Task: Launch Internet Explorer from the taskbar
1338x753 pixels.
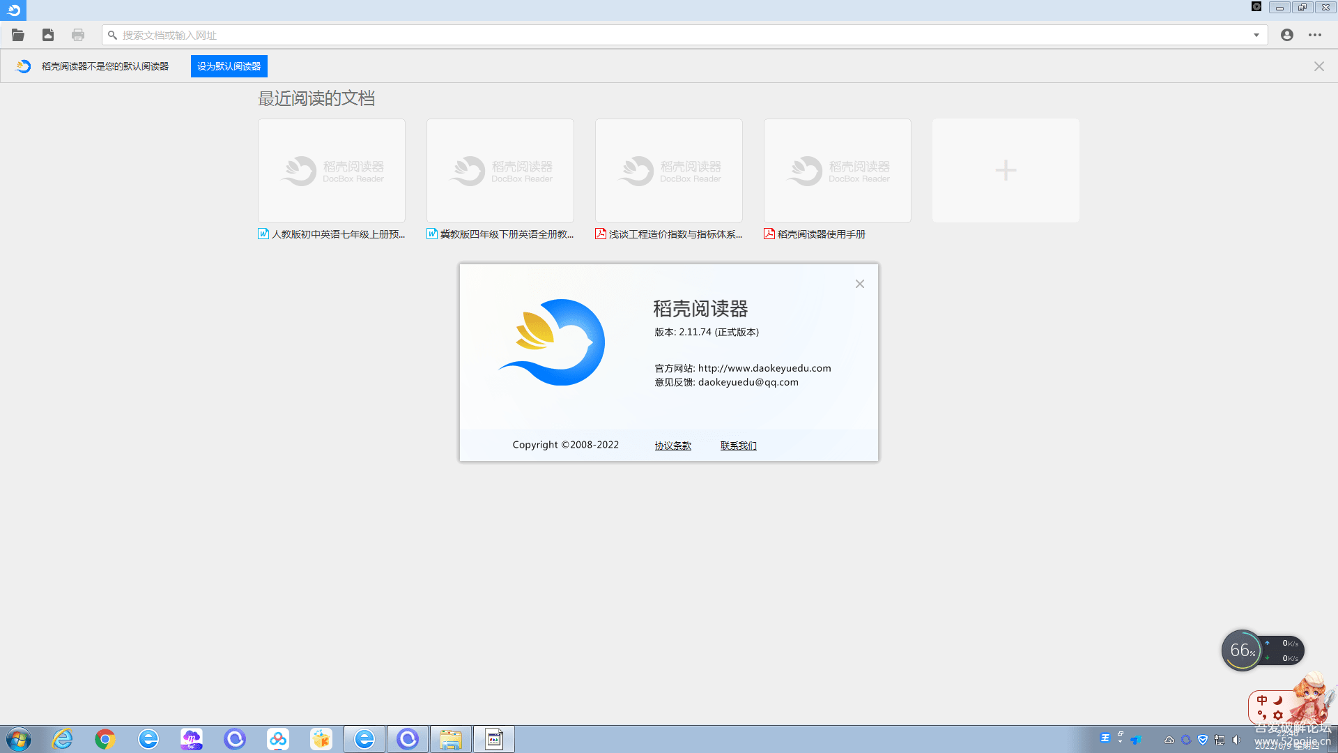Action: (x=63, y=739)
